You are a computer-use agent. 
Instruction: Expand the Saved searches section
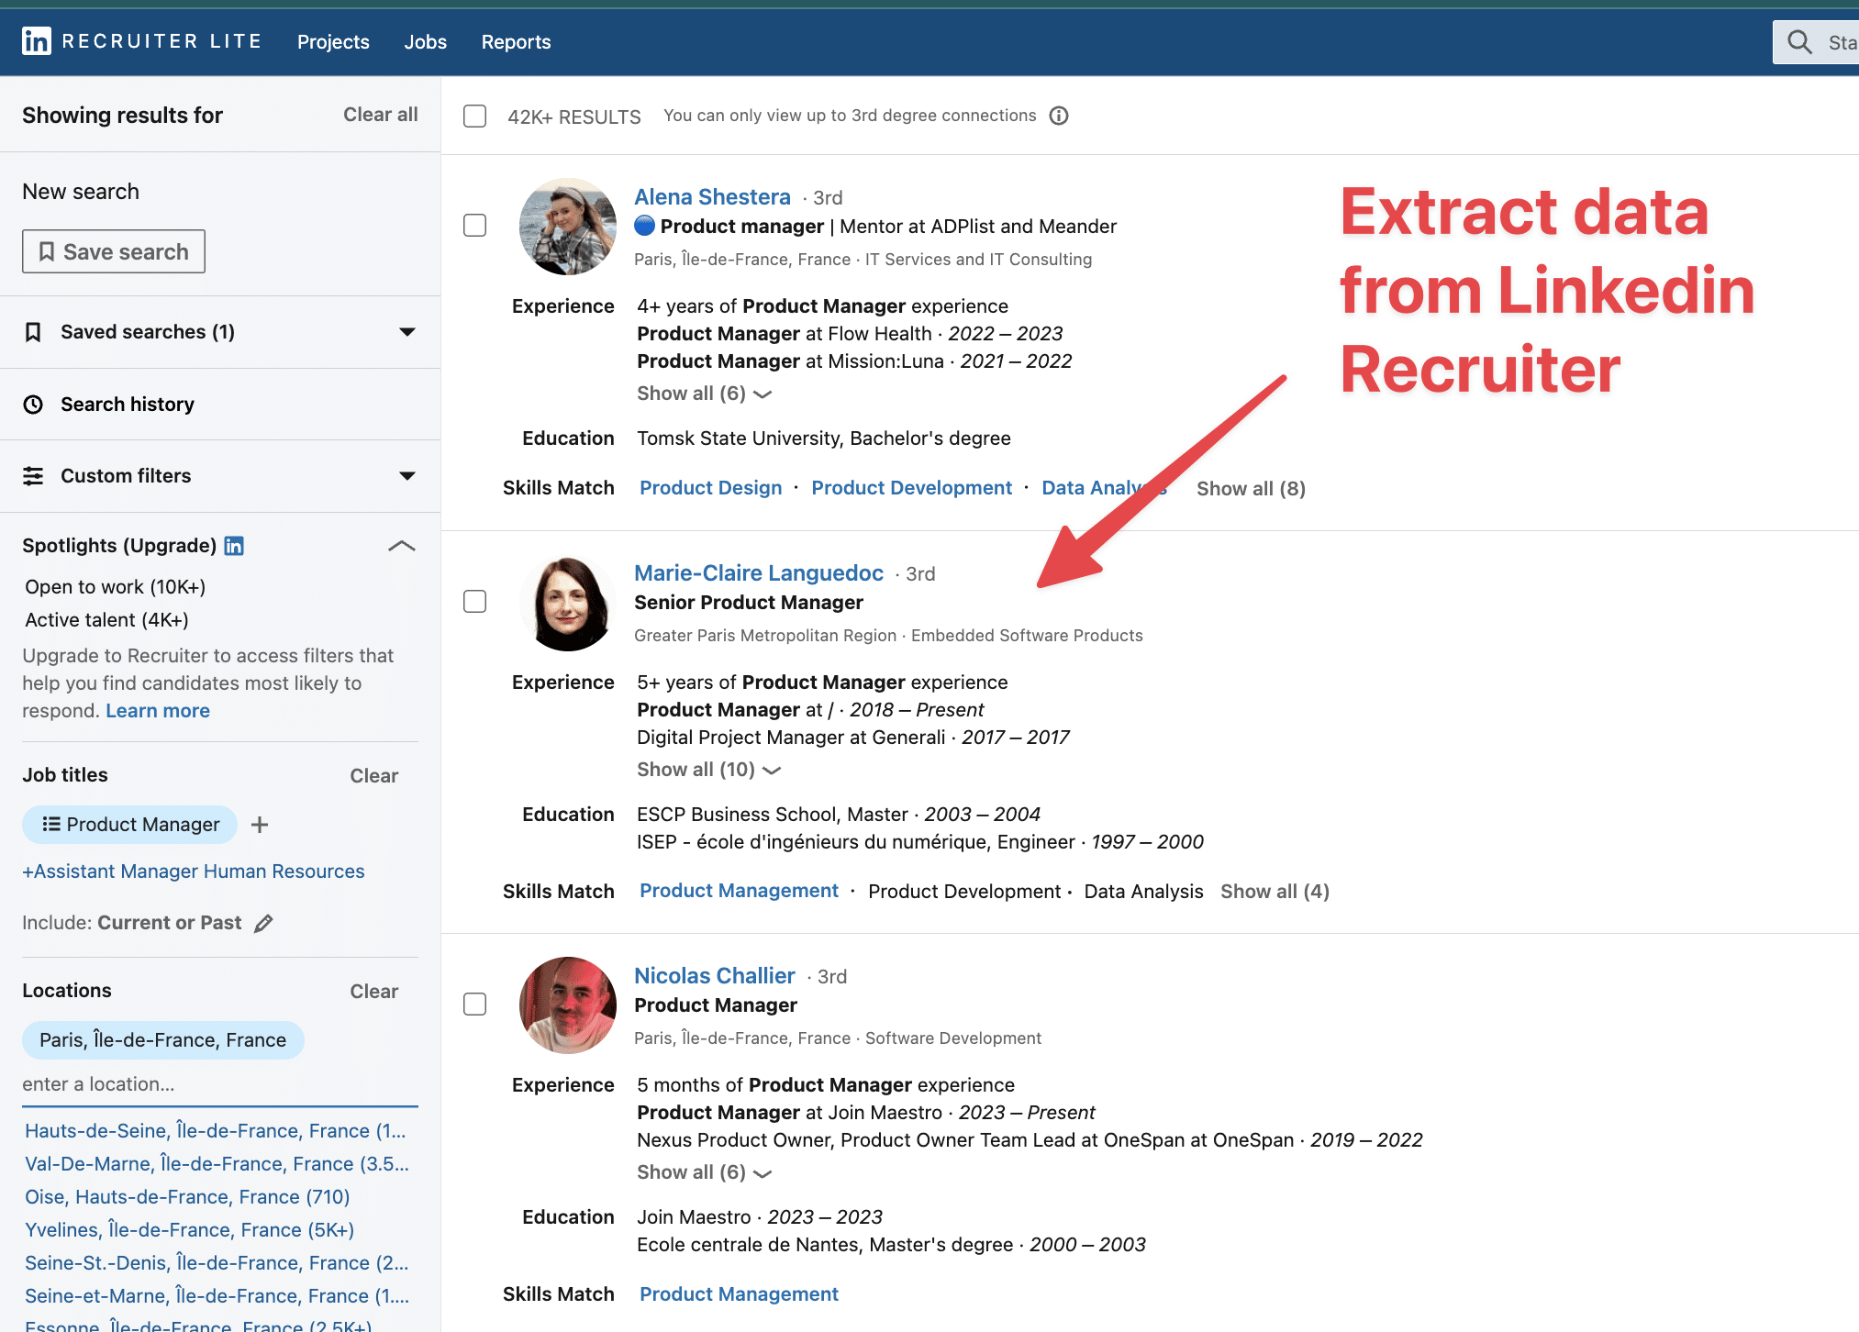pos(406,331)
